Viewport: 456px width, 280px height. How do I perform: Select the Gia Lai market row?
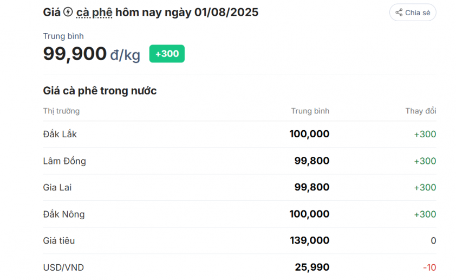(x=239, y=187)
